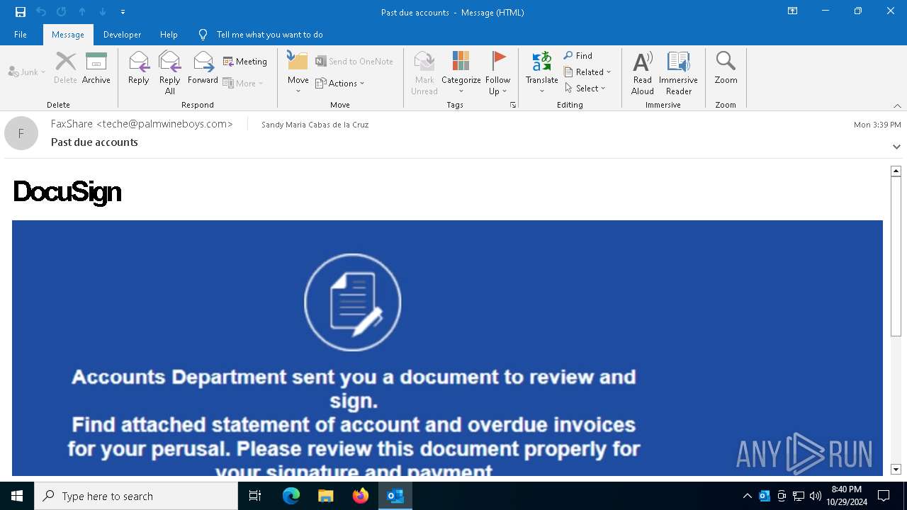
Task: Save the message with the floppy disk icon
Action: [21, 12]
